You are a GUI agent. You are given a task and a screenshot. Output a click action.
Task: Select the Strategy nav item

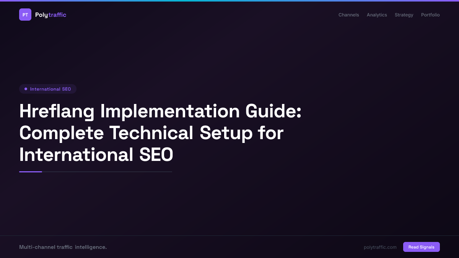click(x=404, y=15)
